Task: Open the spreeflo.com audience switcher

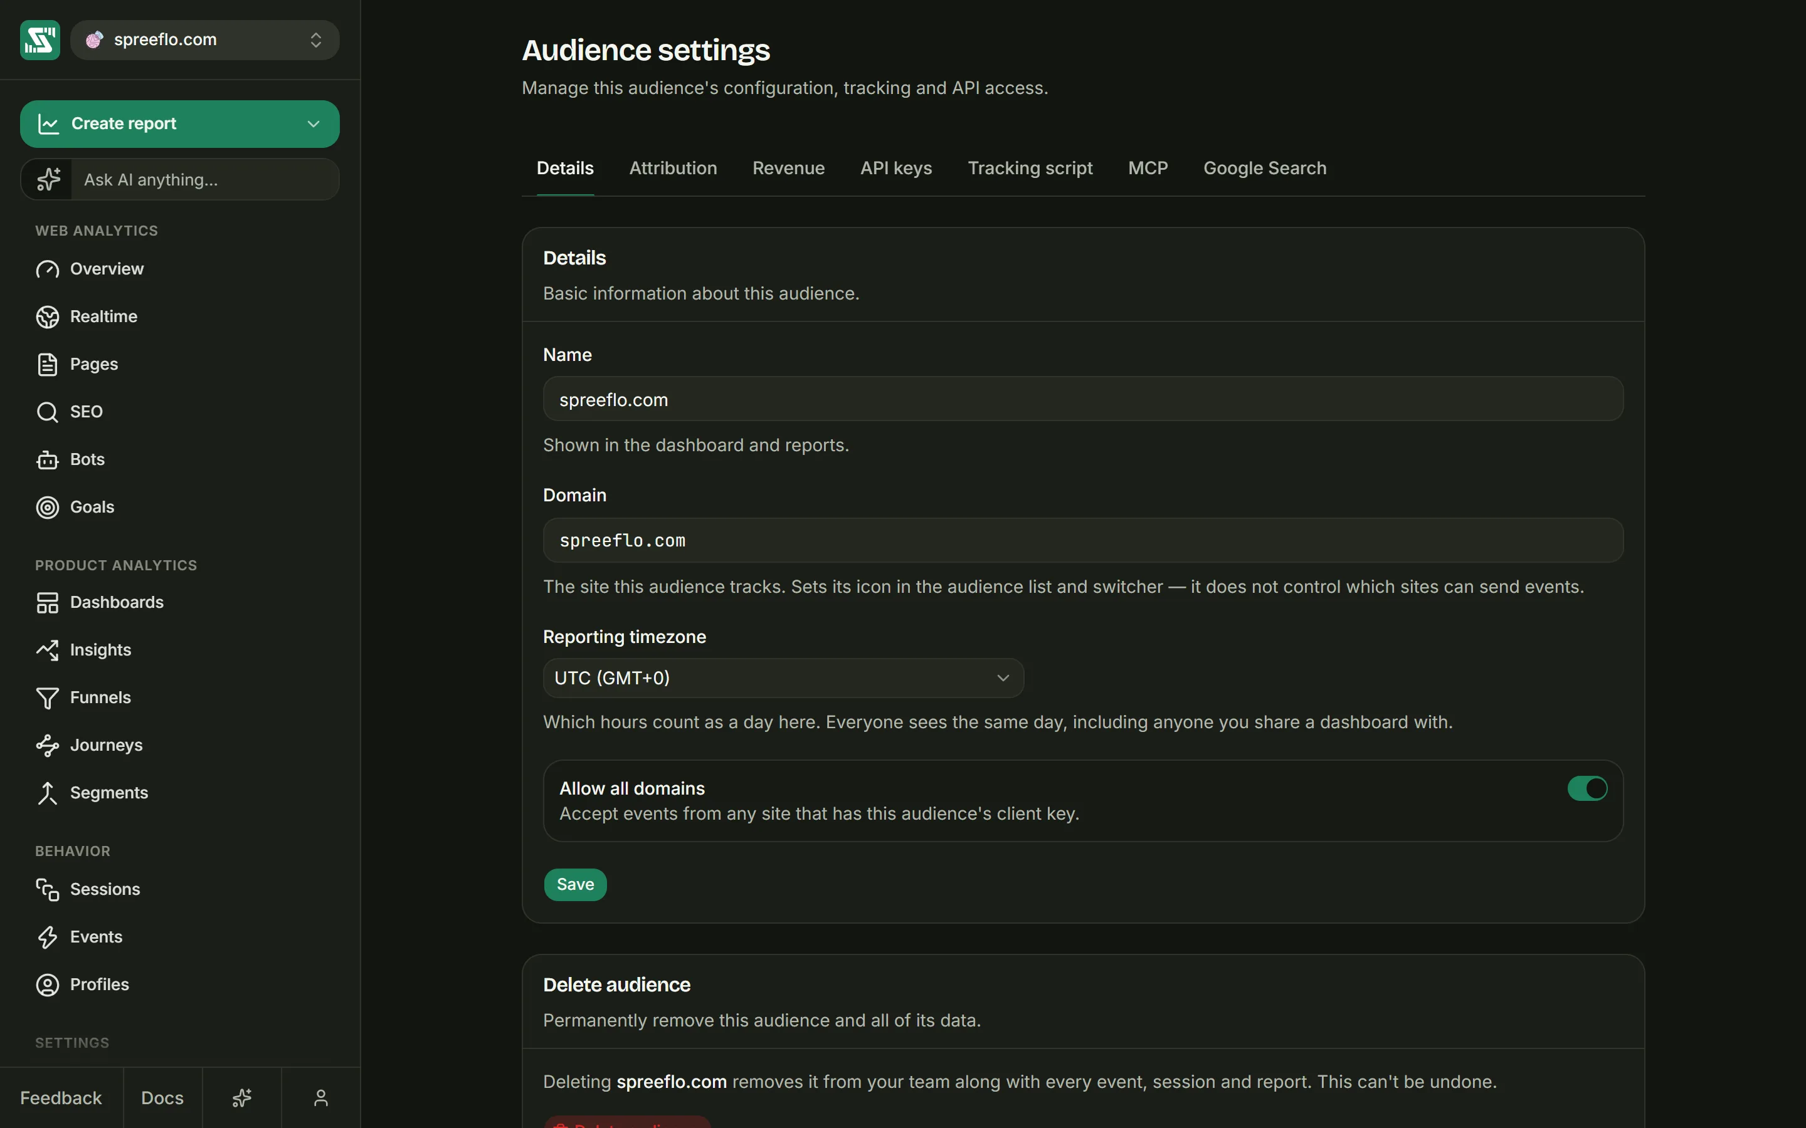Action: pyautogui.click(x=204, y=40)
